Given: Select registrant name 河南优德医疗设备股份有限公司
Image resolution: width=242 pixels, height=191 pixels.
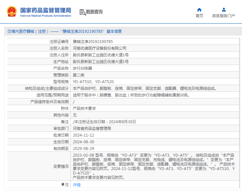Looking at the screenshot, I should click(99, 48).
